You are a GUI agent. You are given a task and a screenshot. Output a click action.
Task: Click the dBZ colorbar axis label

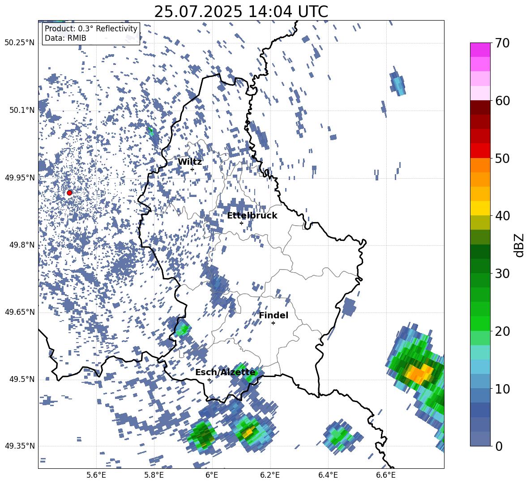pyautogui.click(x=520, y=245)
